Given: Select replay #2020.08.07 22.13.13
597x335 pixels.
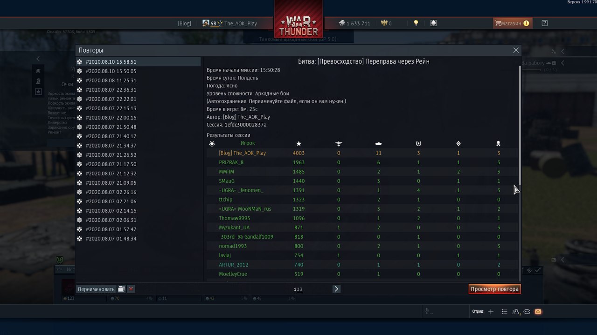Looking at the screenshot, I should tap(138, 108).
